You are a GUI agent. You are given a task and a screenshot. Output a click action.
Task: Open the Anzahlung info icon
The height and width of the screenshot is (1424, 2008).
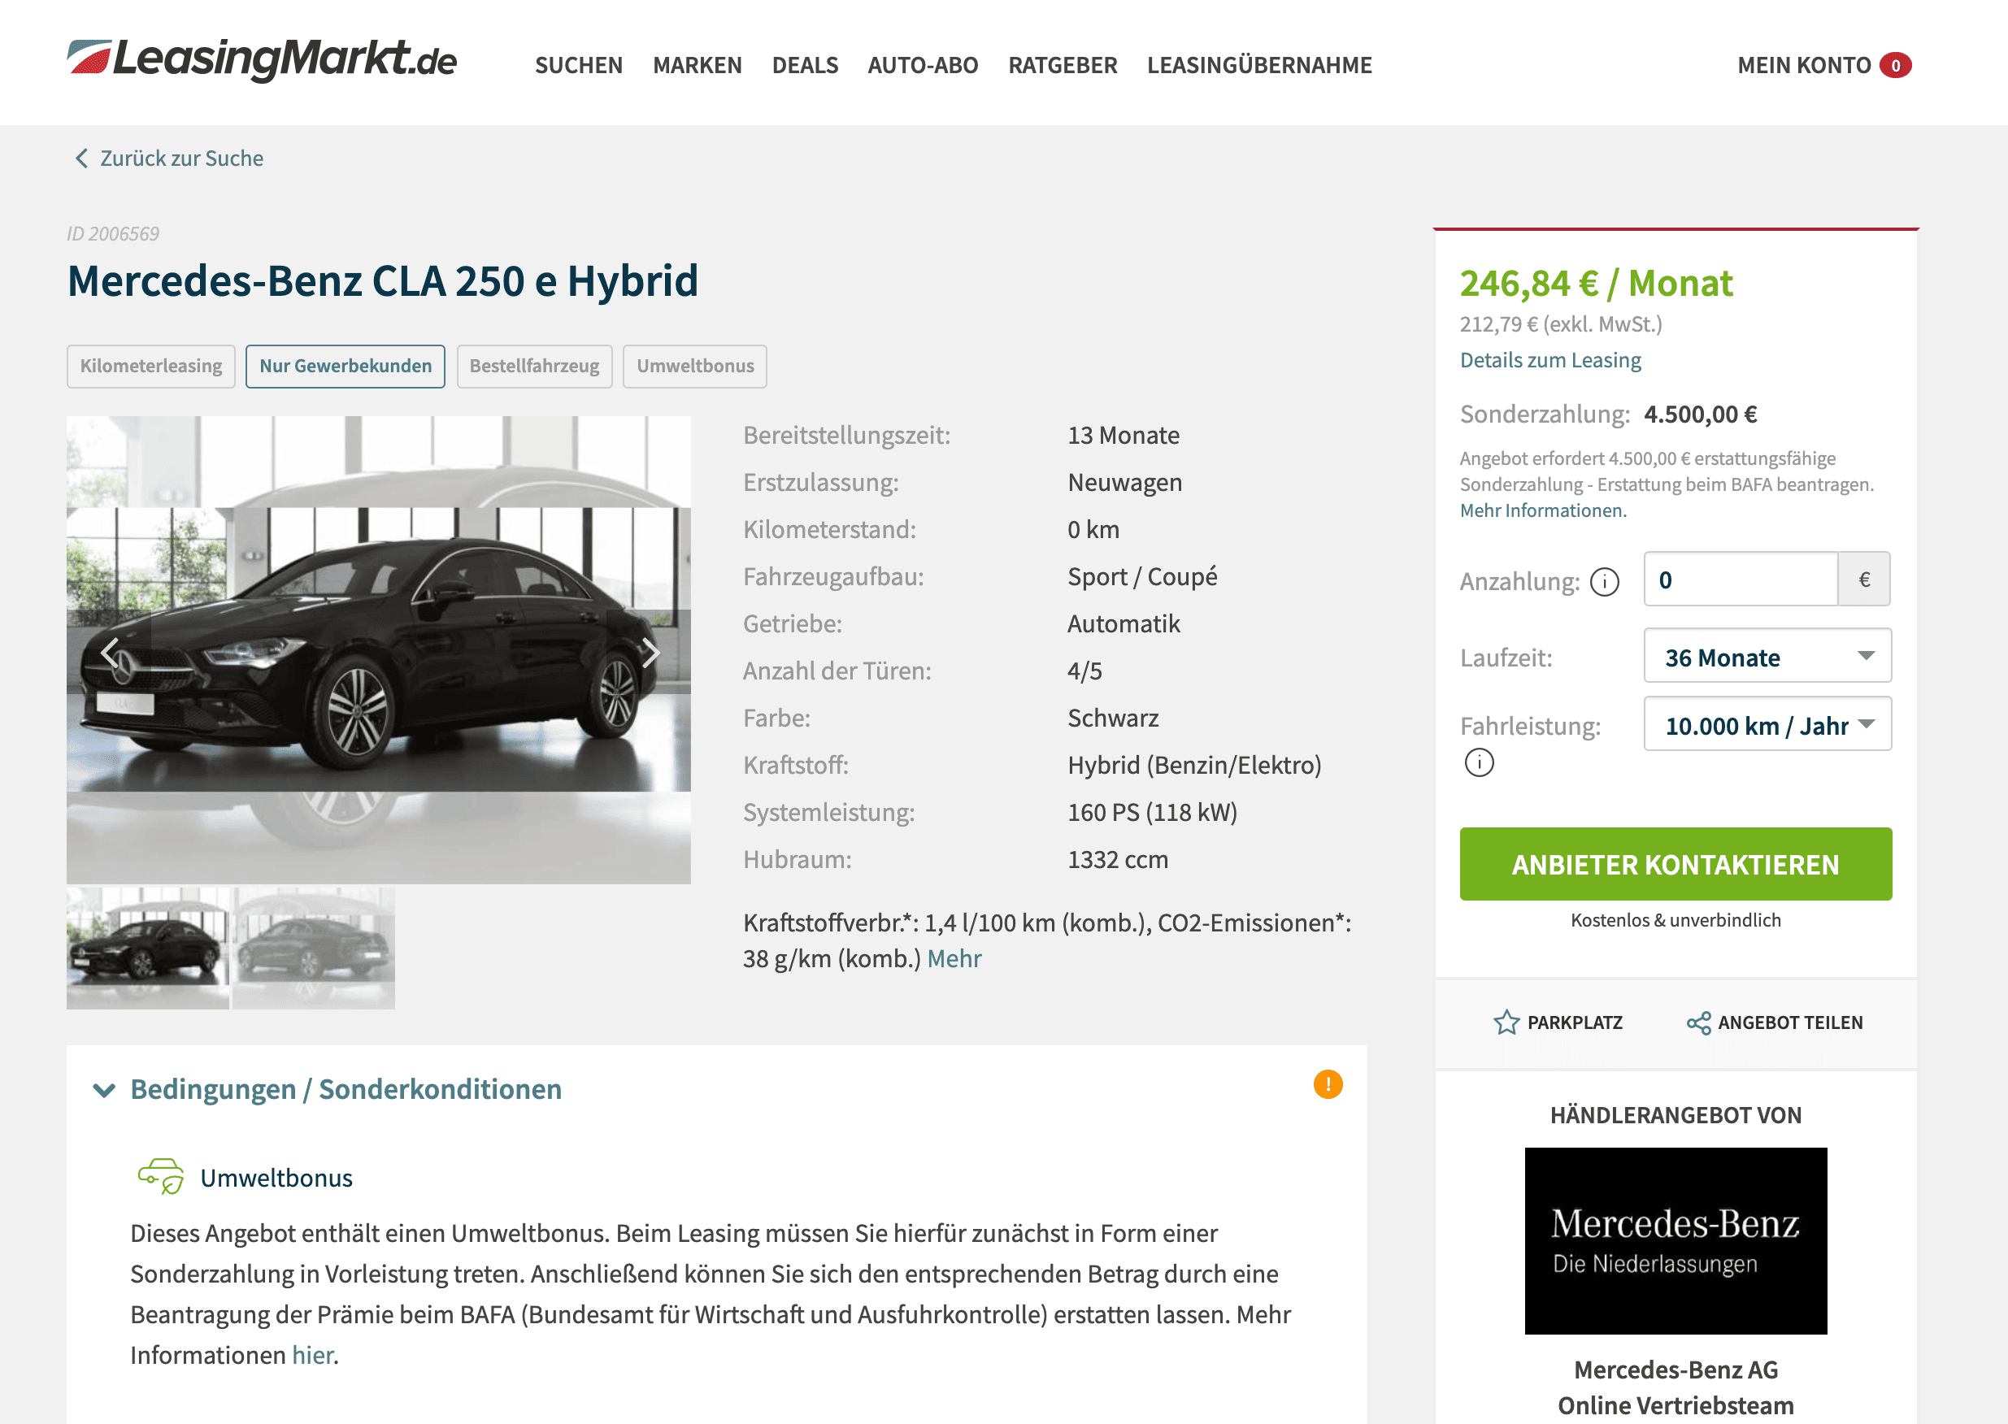point(1604,581)
